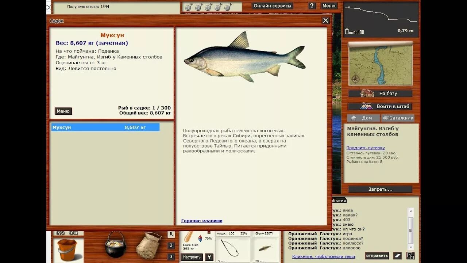
Task: Open Онлайн сервисы menu
Action: 273,6
